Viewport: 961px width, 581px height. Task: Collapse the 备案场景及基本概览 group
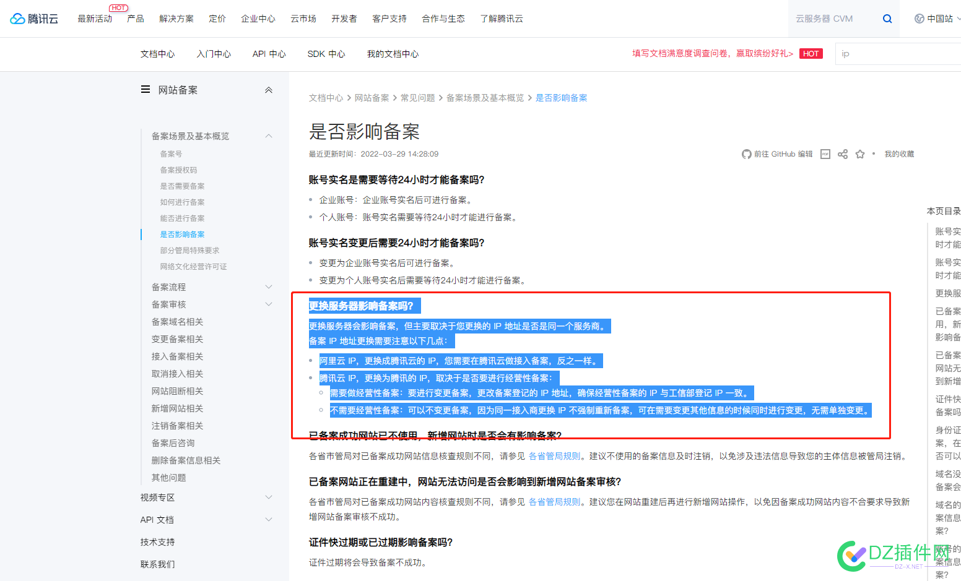click(269, 136)
